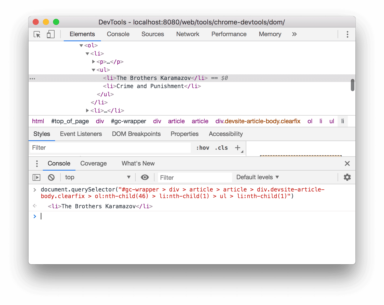Toggle element classes with the .cls button

click(221, 148)
